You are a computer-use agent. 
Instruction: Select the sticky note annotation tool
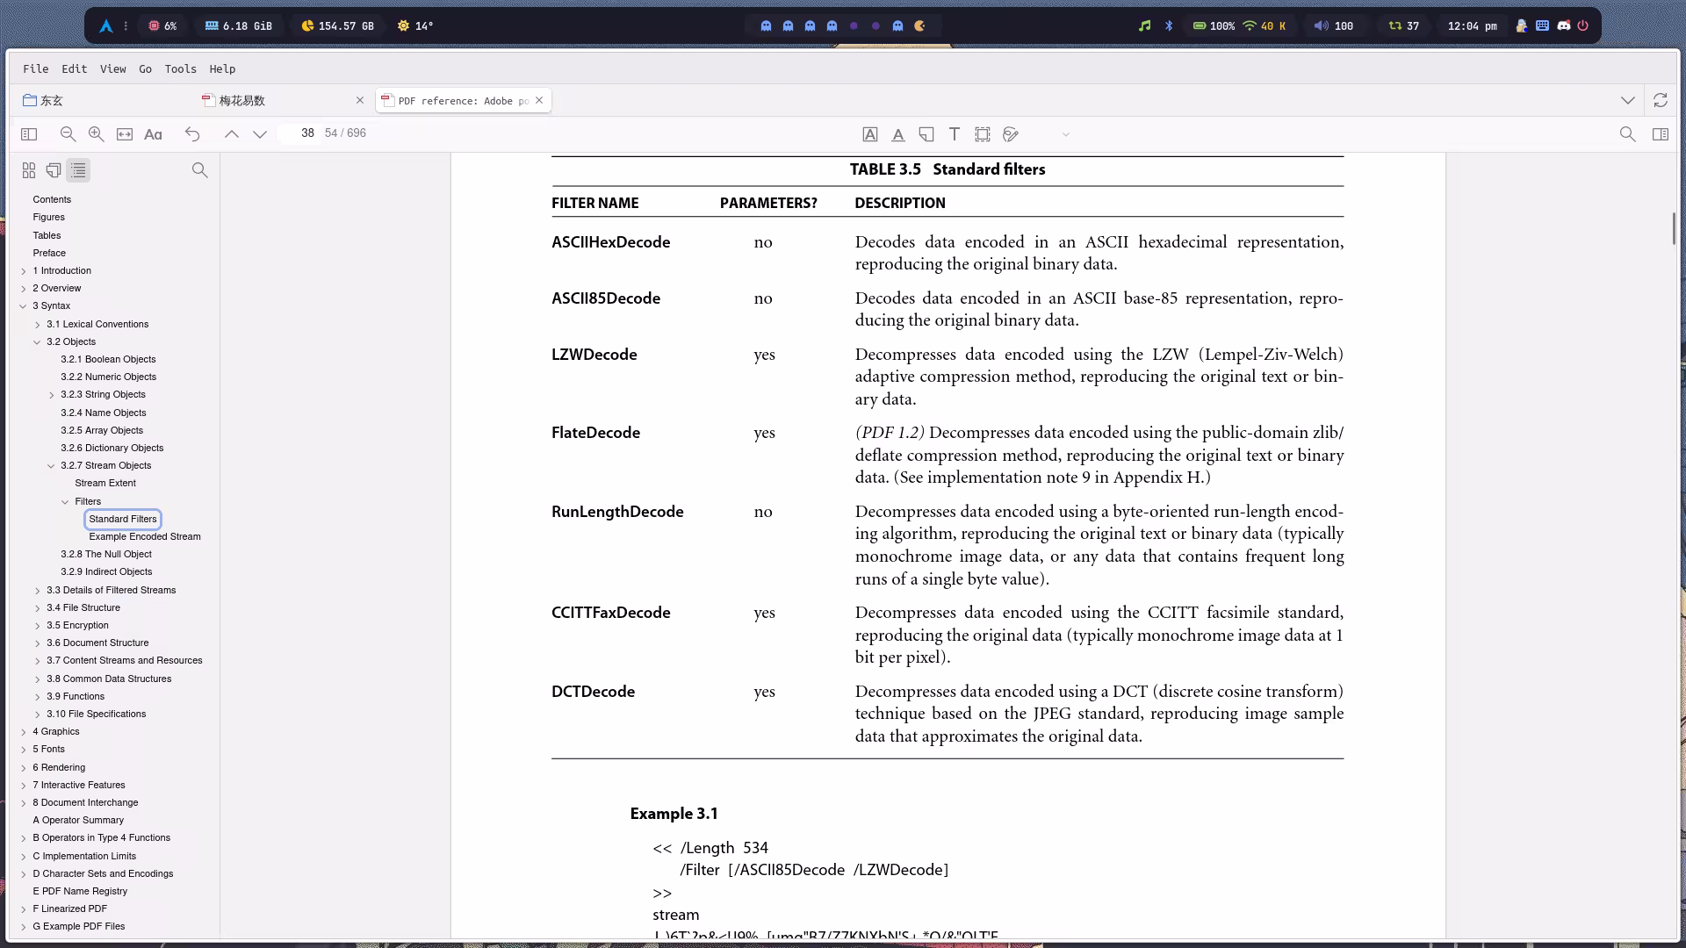(x=926, y=134)
